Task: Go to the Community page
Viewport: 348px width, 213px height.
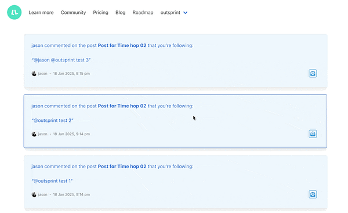Action: coord(73,12)
